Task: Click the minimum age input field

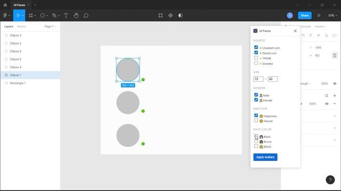Action: click(x=258, y=79)
